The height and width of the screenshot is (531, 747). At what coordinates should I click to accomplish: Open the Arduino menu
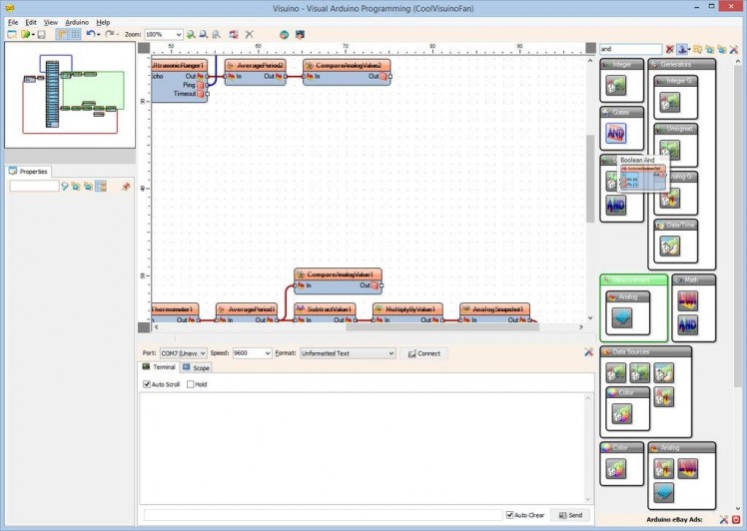77,21
